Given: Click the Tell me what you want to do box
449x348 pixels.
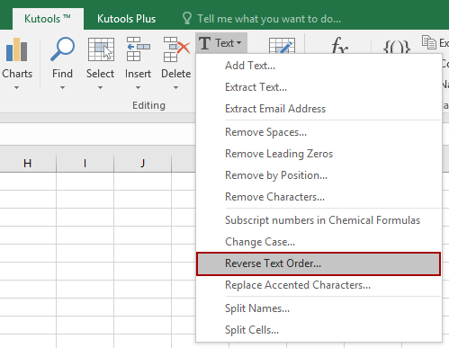Looking at the screenshot, I should (269, 19).
